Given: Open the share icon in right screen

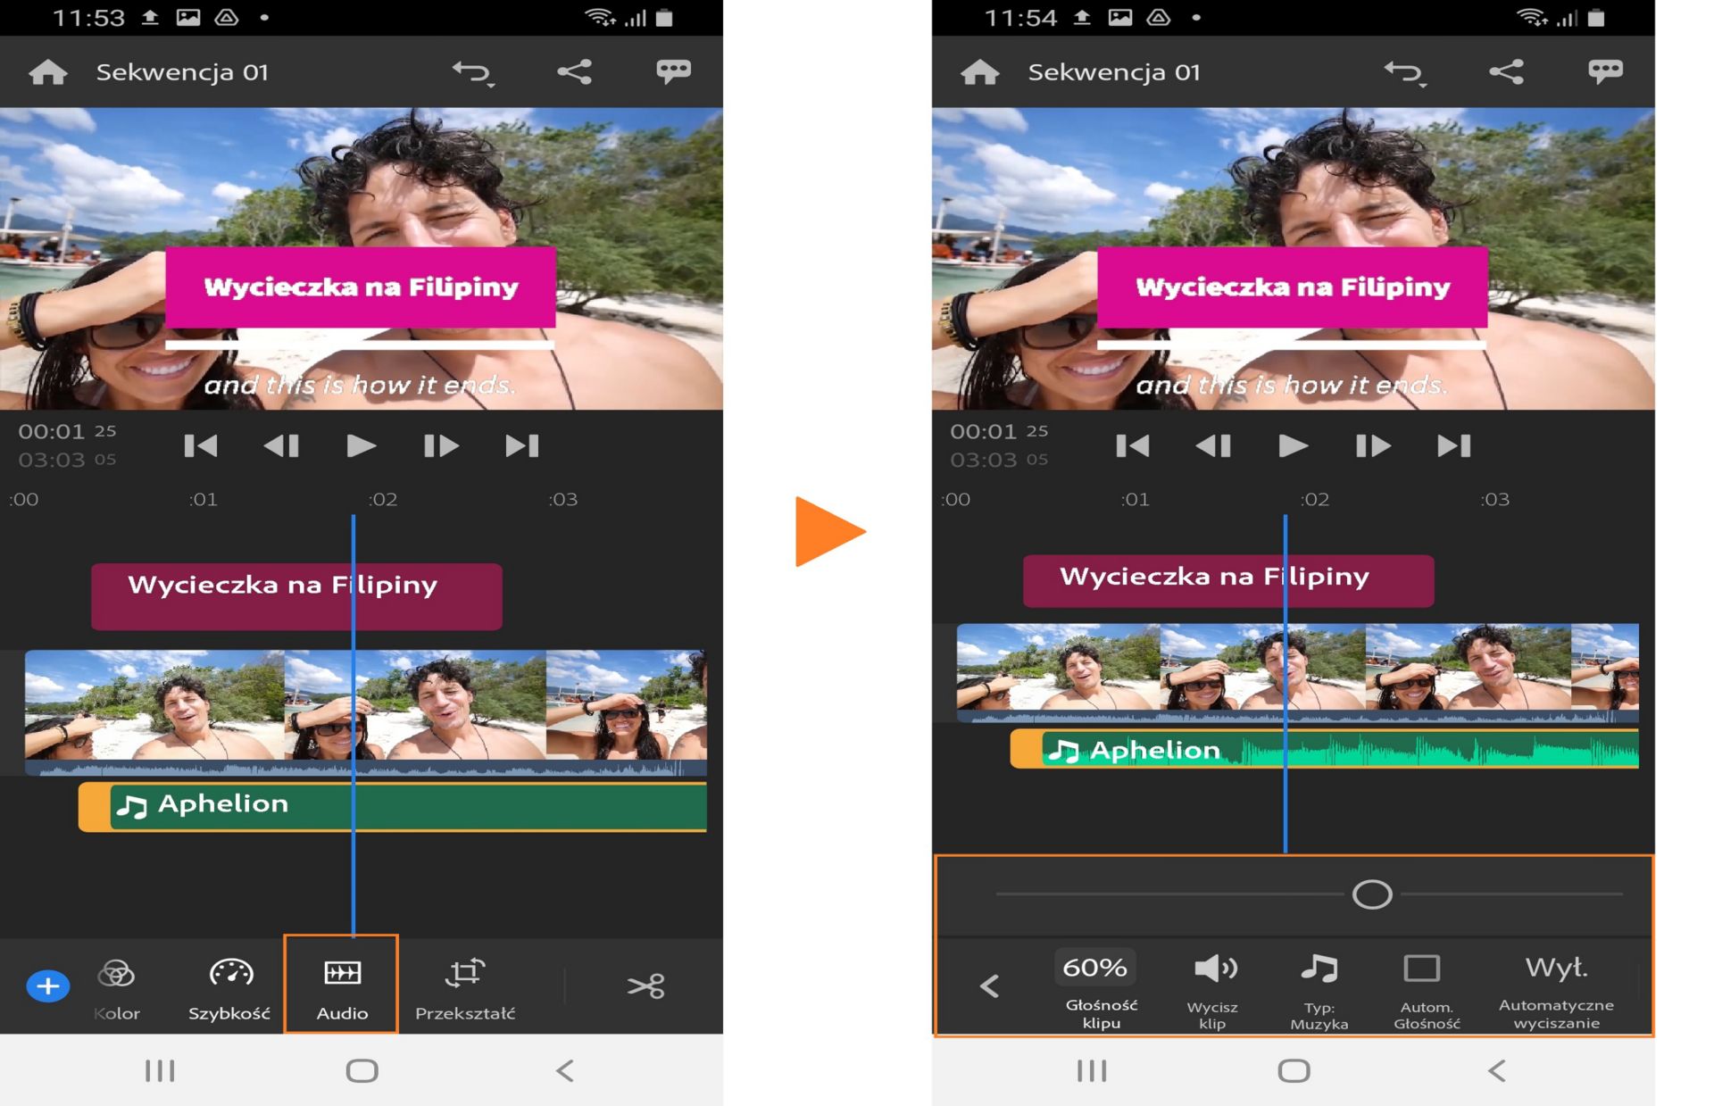Looking at the screenshot, I should 1506,71.
